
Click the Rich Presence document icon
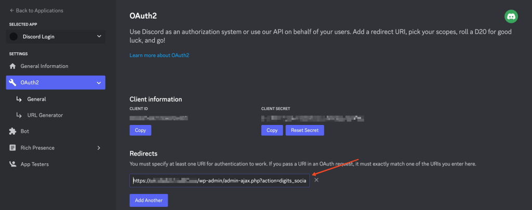[13, 148]
